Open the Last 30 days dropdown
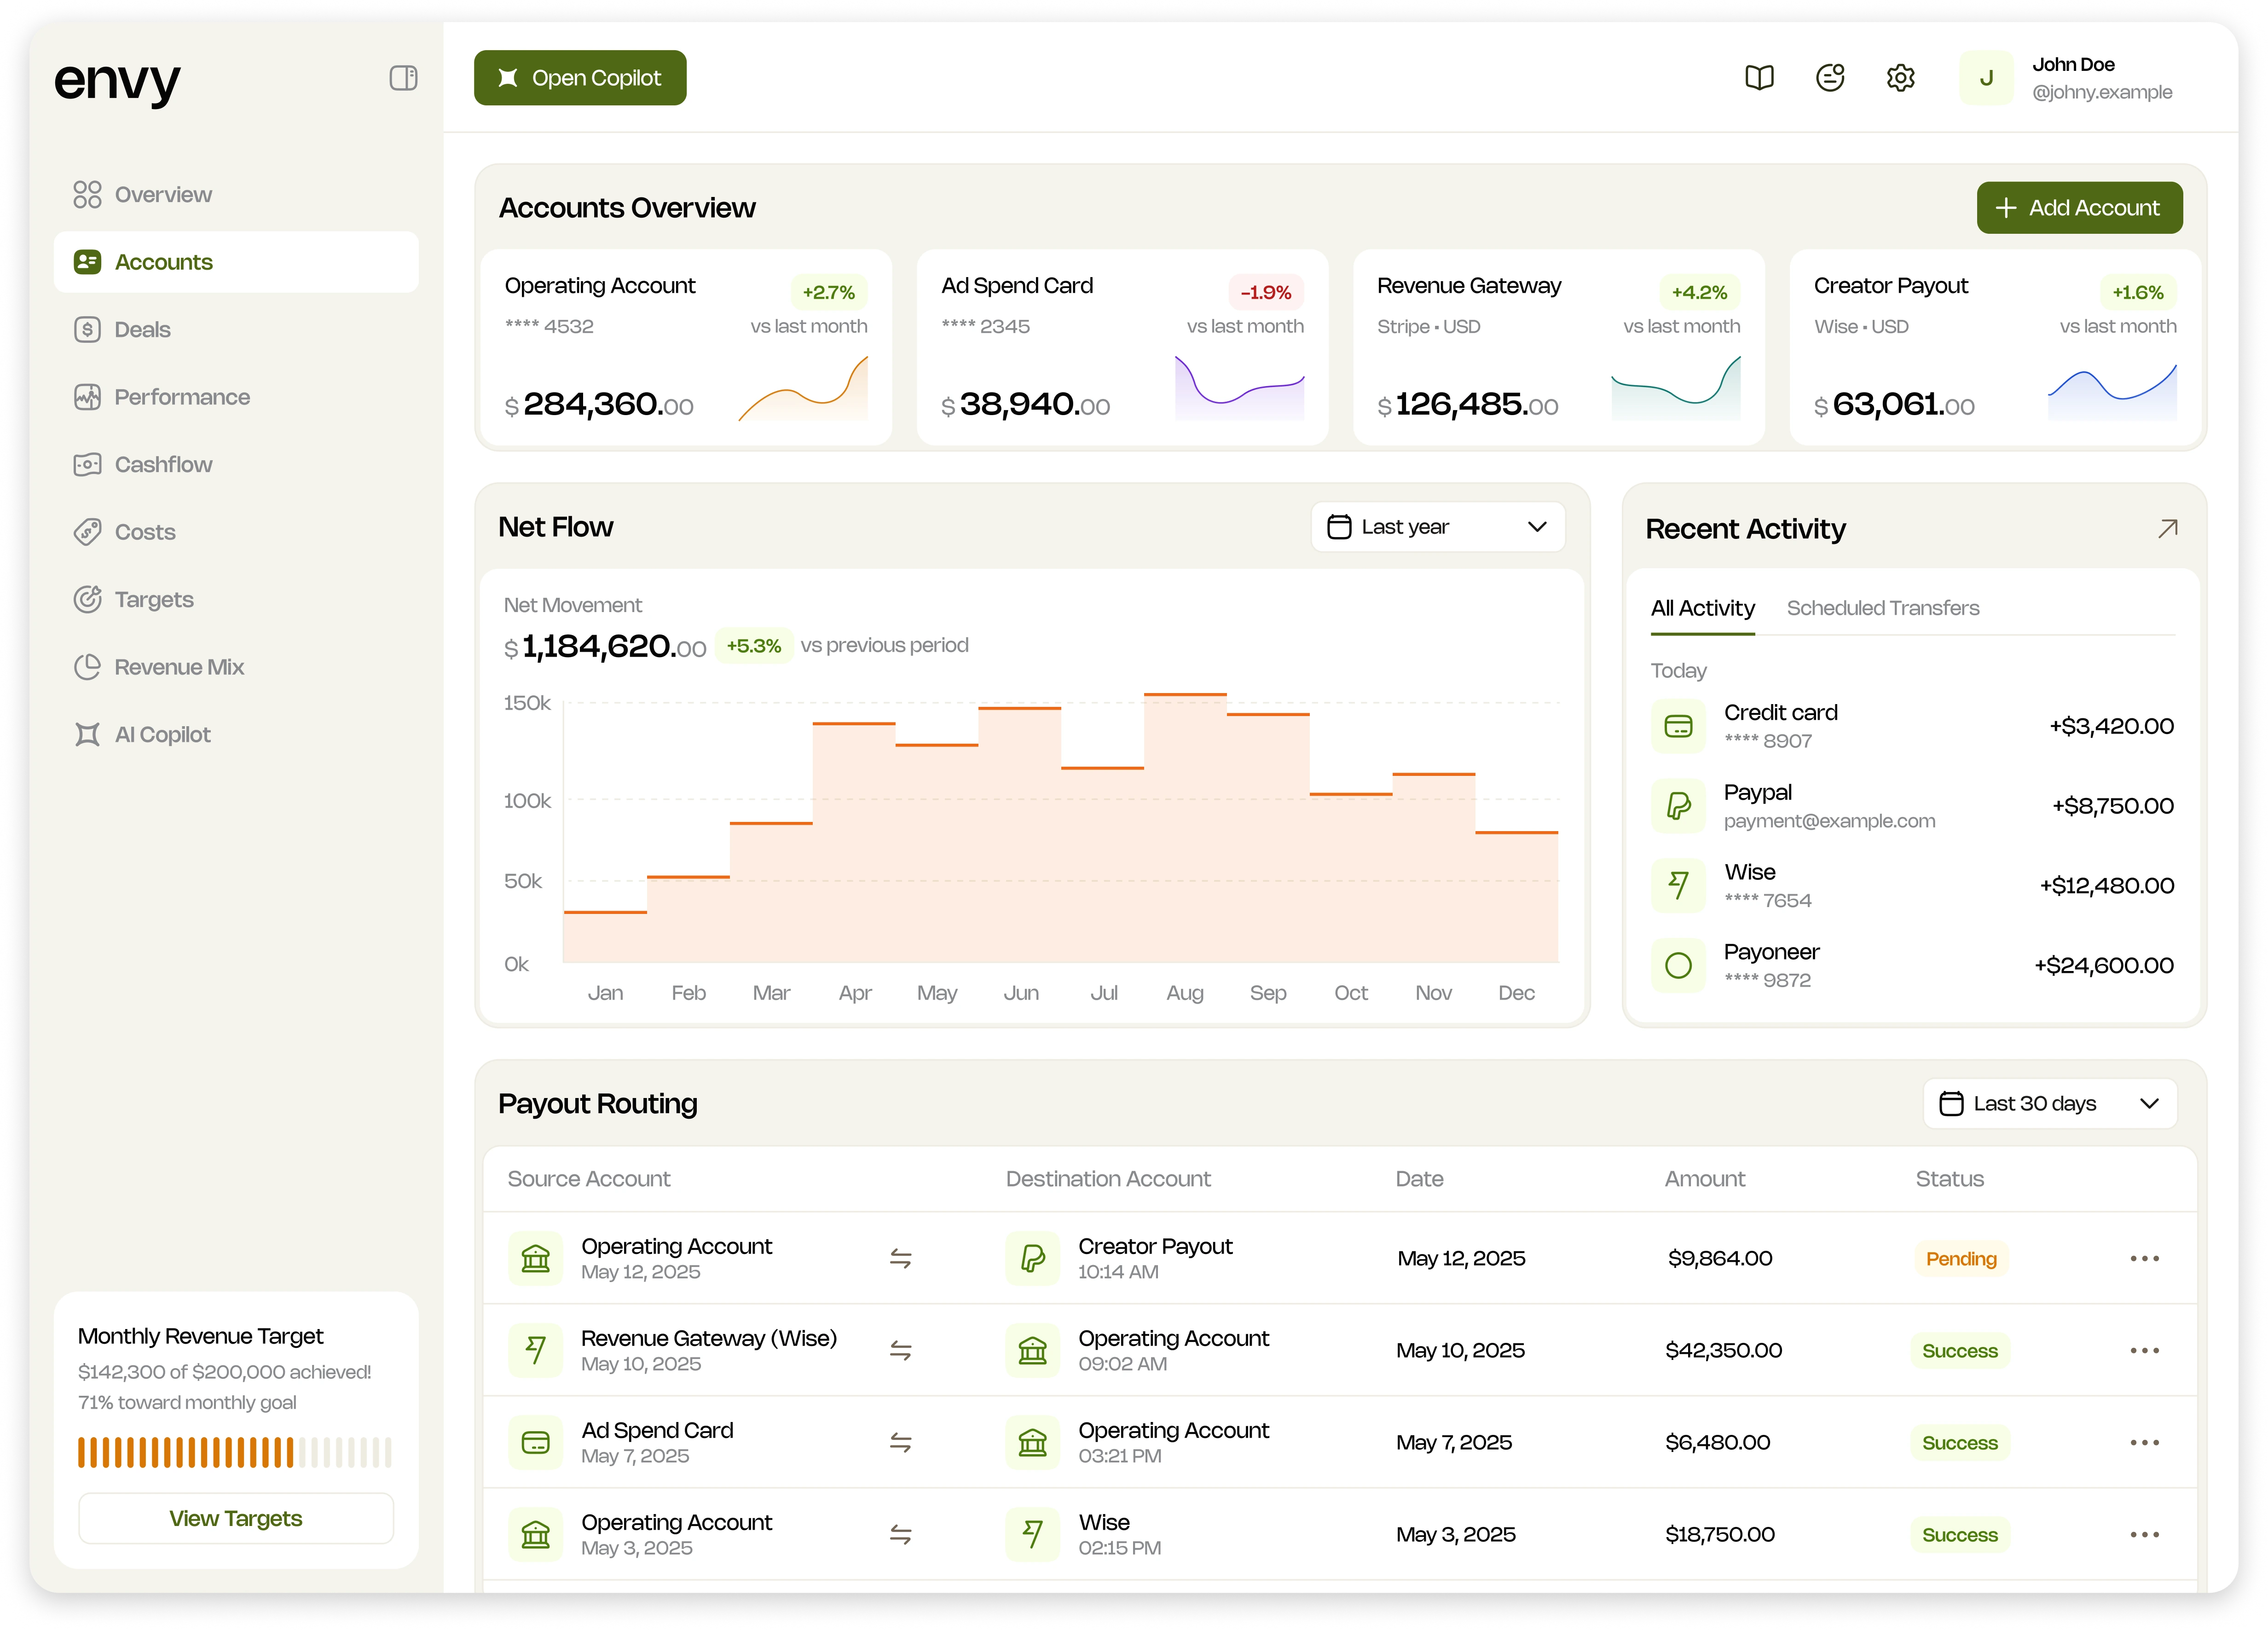The height and width of the screenshot is (1630, 2268). [2049, 1103]
